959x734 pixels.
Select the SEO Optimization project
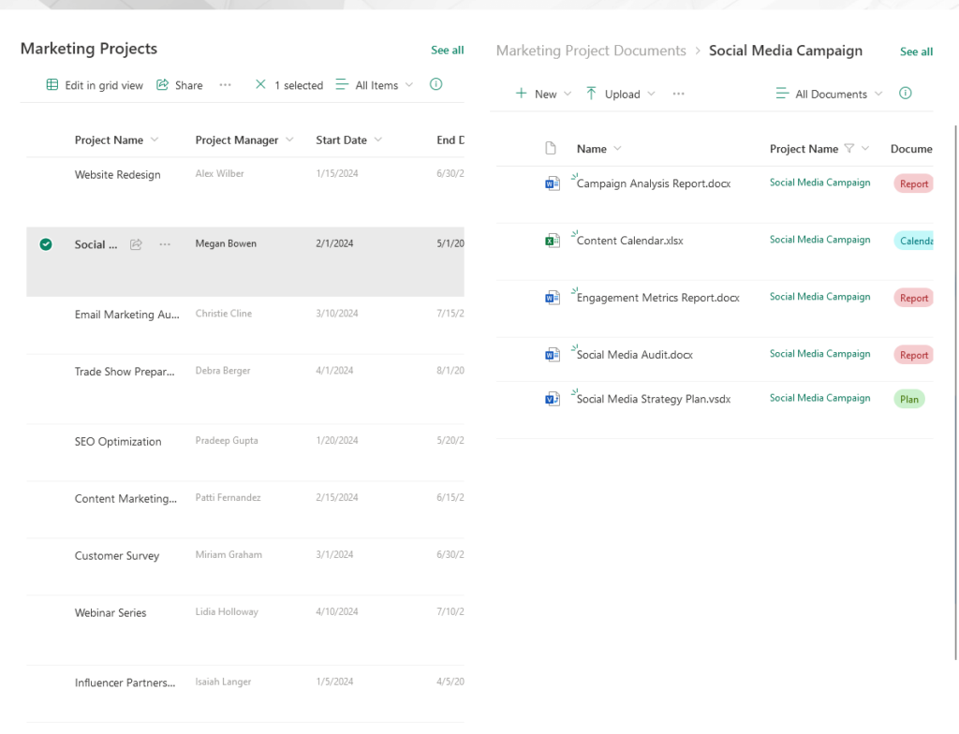pyautogui.click(x=118, y=441)
